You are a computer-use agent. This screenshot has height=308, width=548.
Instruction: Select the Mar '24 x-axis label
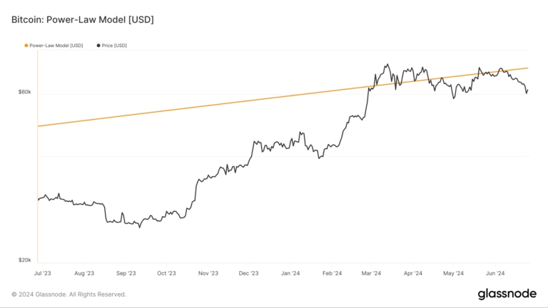(x=371, y=273)
